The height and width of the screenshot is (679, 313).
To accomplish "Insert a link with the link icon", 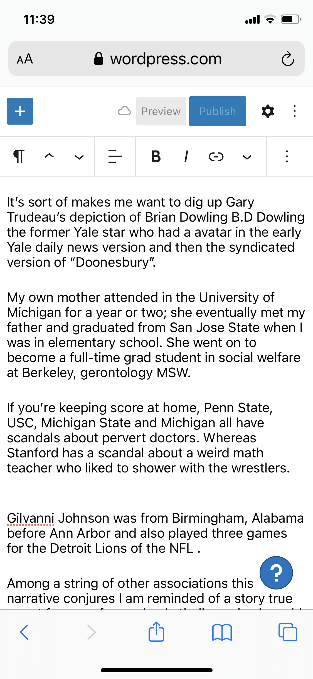I will [x=216, y=157].
